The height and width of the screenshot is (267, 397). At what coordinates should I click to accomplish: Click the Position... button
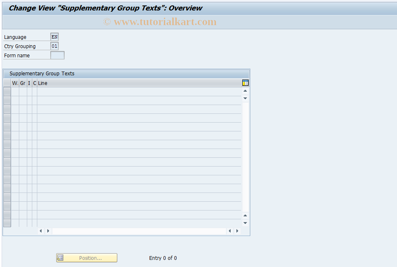[x=87, y=258]
